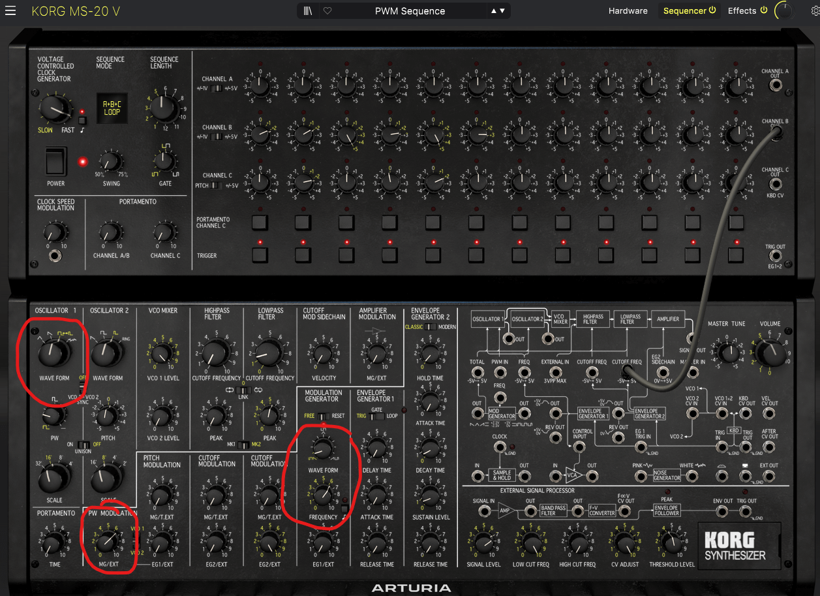This screenshot has width=820, height=596.
Task: Switch filter model MK1/MK2
Action: point(243,445)
